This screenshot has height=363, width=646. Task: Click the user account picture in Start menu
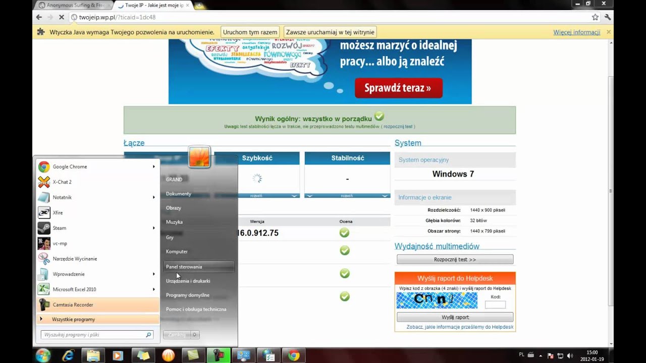coord(199,157)
